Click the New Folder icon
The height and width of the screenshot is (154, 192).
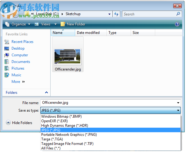63,24
